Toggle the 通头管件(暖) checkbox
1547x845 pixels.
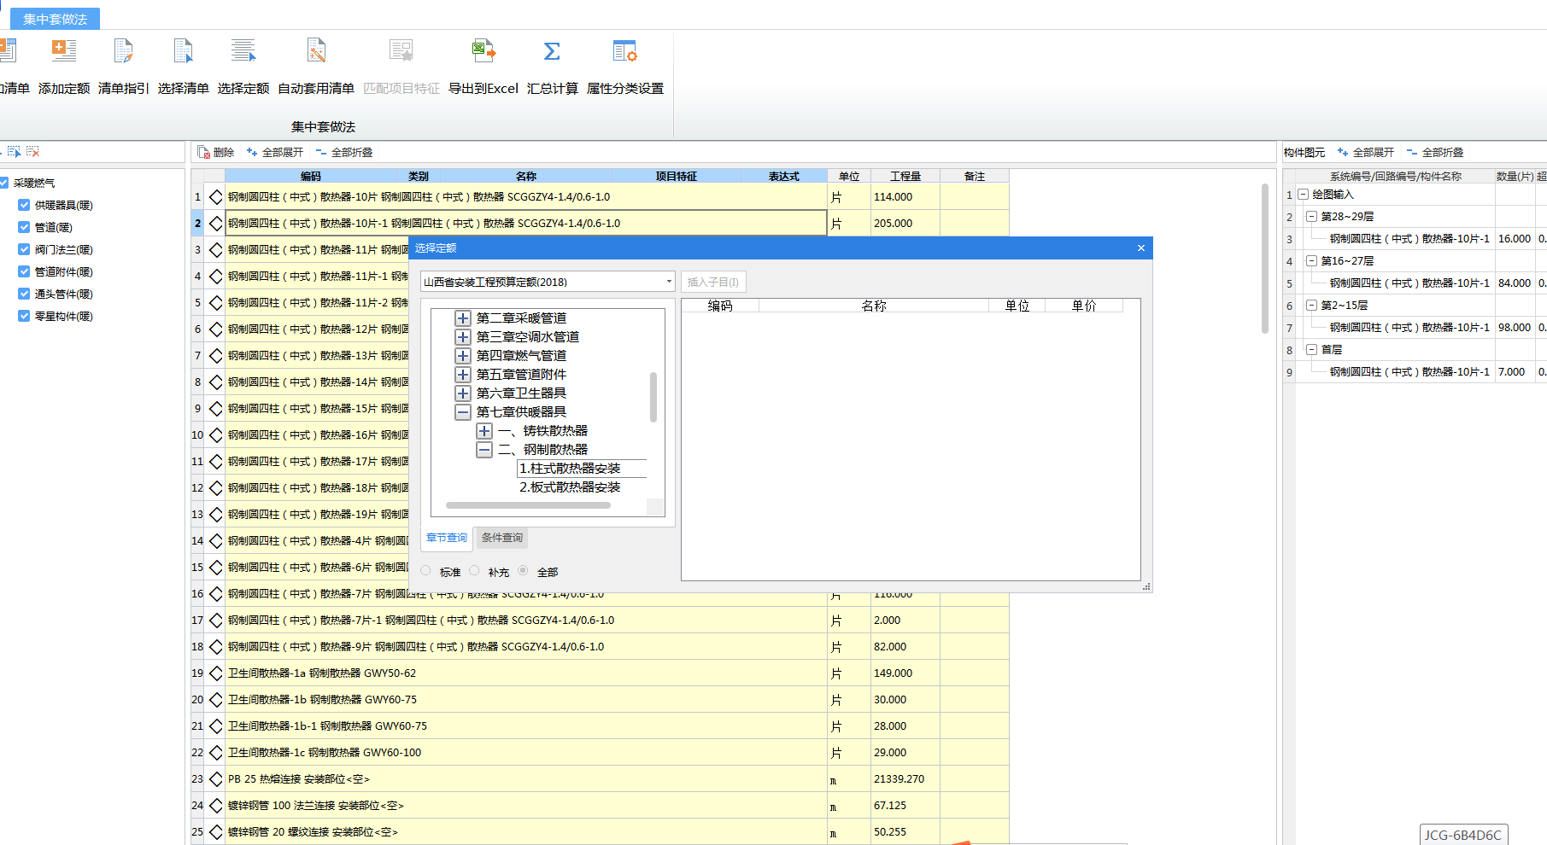pyautogui.click(x=24, y=294)
